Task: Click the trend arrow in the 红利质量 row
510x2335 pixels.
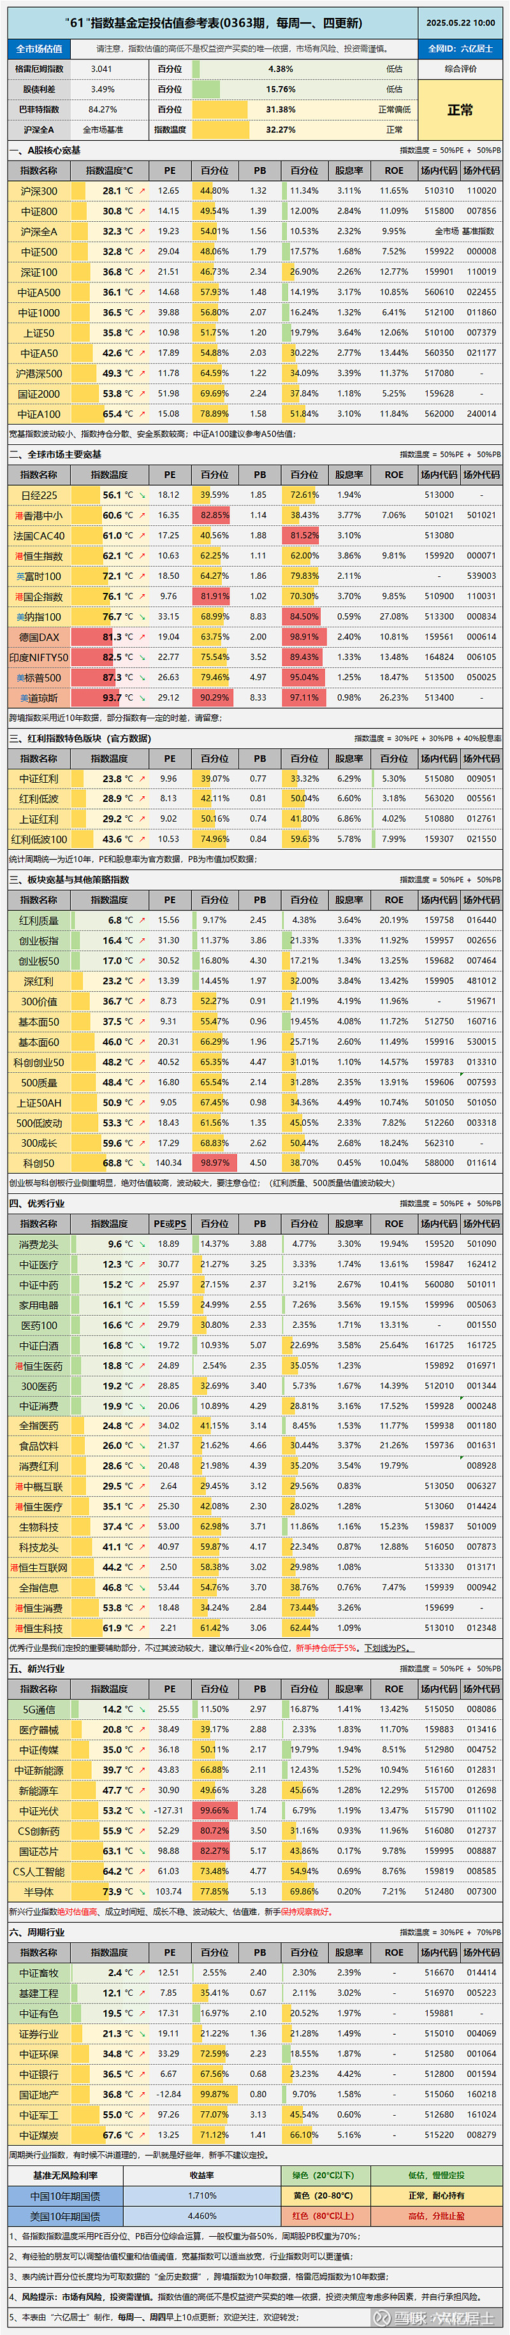Action: click(x=142, y=920)
